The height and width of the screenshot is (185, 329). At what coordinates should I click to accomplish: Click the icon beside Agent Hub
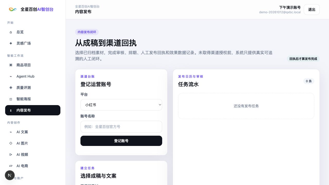[11, 76]
